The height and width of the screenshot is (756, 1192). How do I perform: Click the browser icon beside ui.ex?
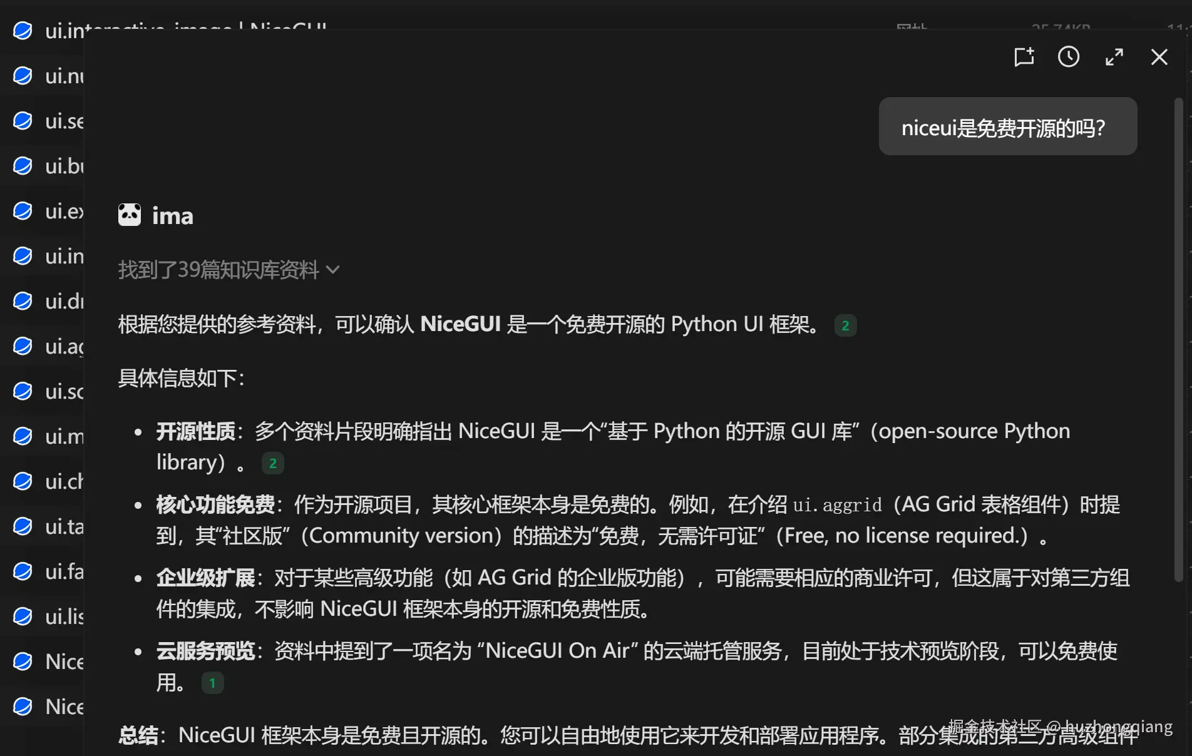pyautogui.click(x=23, y=211)
